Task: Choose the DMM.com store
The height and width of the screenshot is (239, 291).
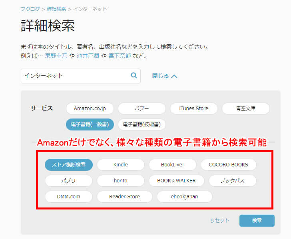Action: [x=69, y=197]
